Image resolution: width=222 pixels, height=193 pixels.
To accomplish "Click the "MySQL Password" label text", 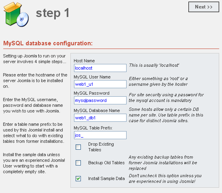I will coord(91,93).
